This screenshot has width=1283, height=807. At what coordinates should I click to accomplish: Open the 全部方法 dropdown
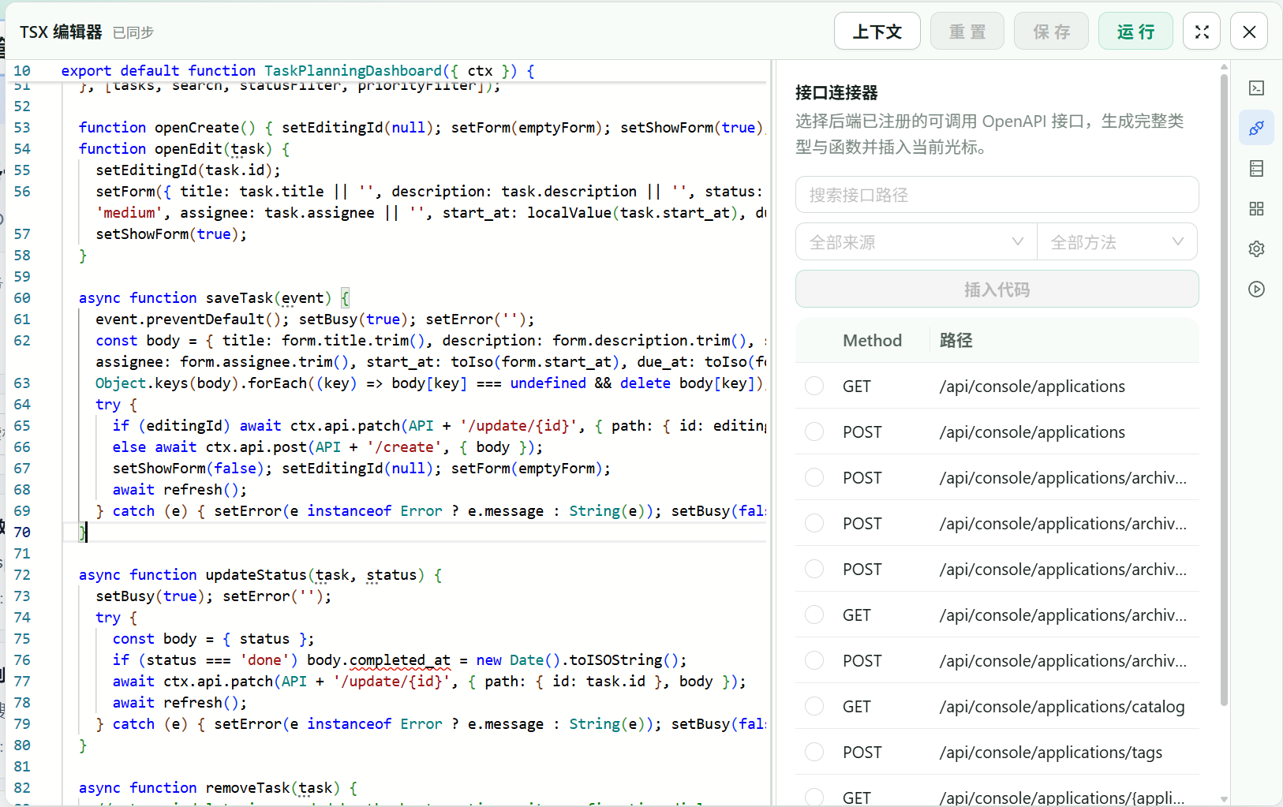[1117, 242]
